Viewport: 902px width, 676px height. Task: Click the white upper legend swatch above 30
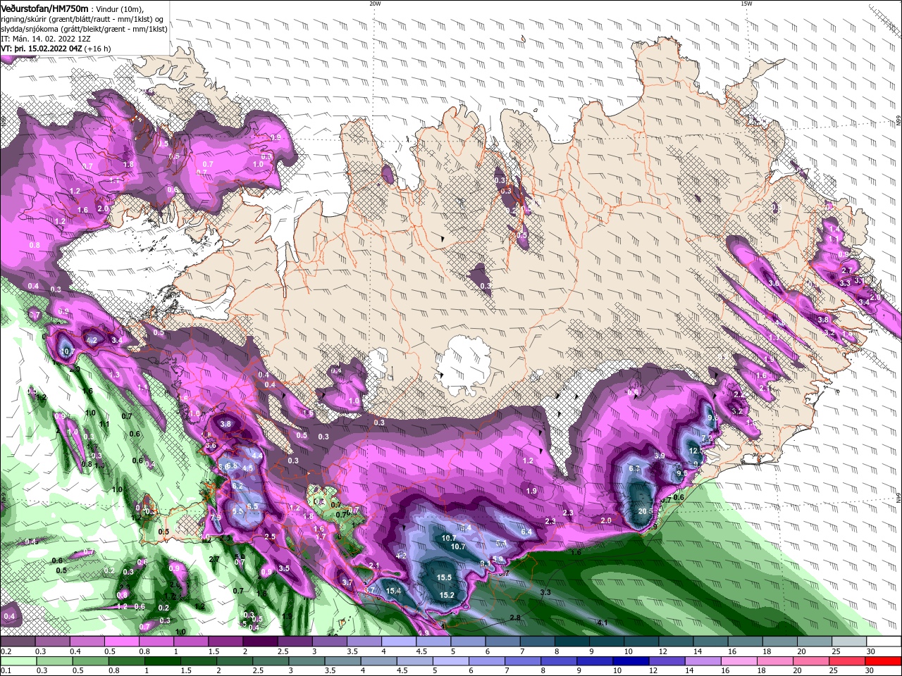click(884, 641)
